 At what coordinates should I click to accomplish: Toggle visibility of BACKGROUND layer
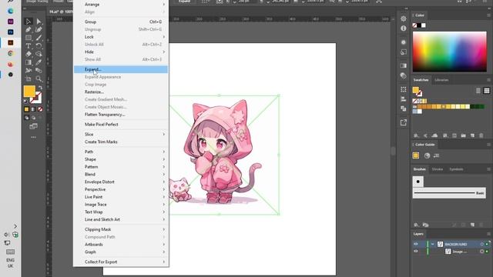tap(416, 244)
